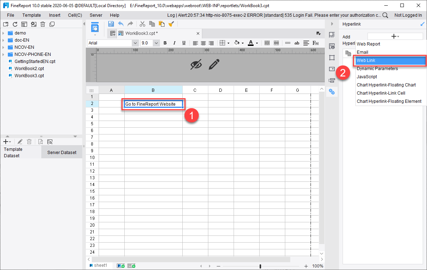This screenshot has width=427, height=270.
Task: Add a new report sheet icon
Action: coord(121,266)
